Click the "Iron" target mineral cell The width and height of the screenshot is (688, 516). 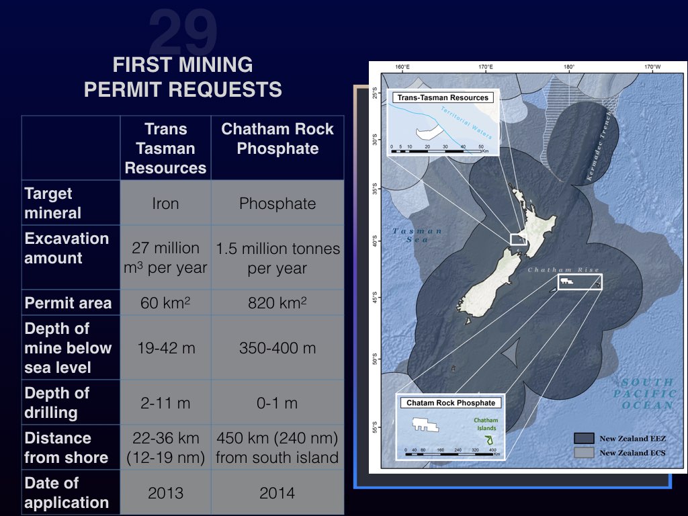(165, 203)
